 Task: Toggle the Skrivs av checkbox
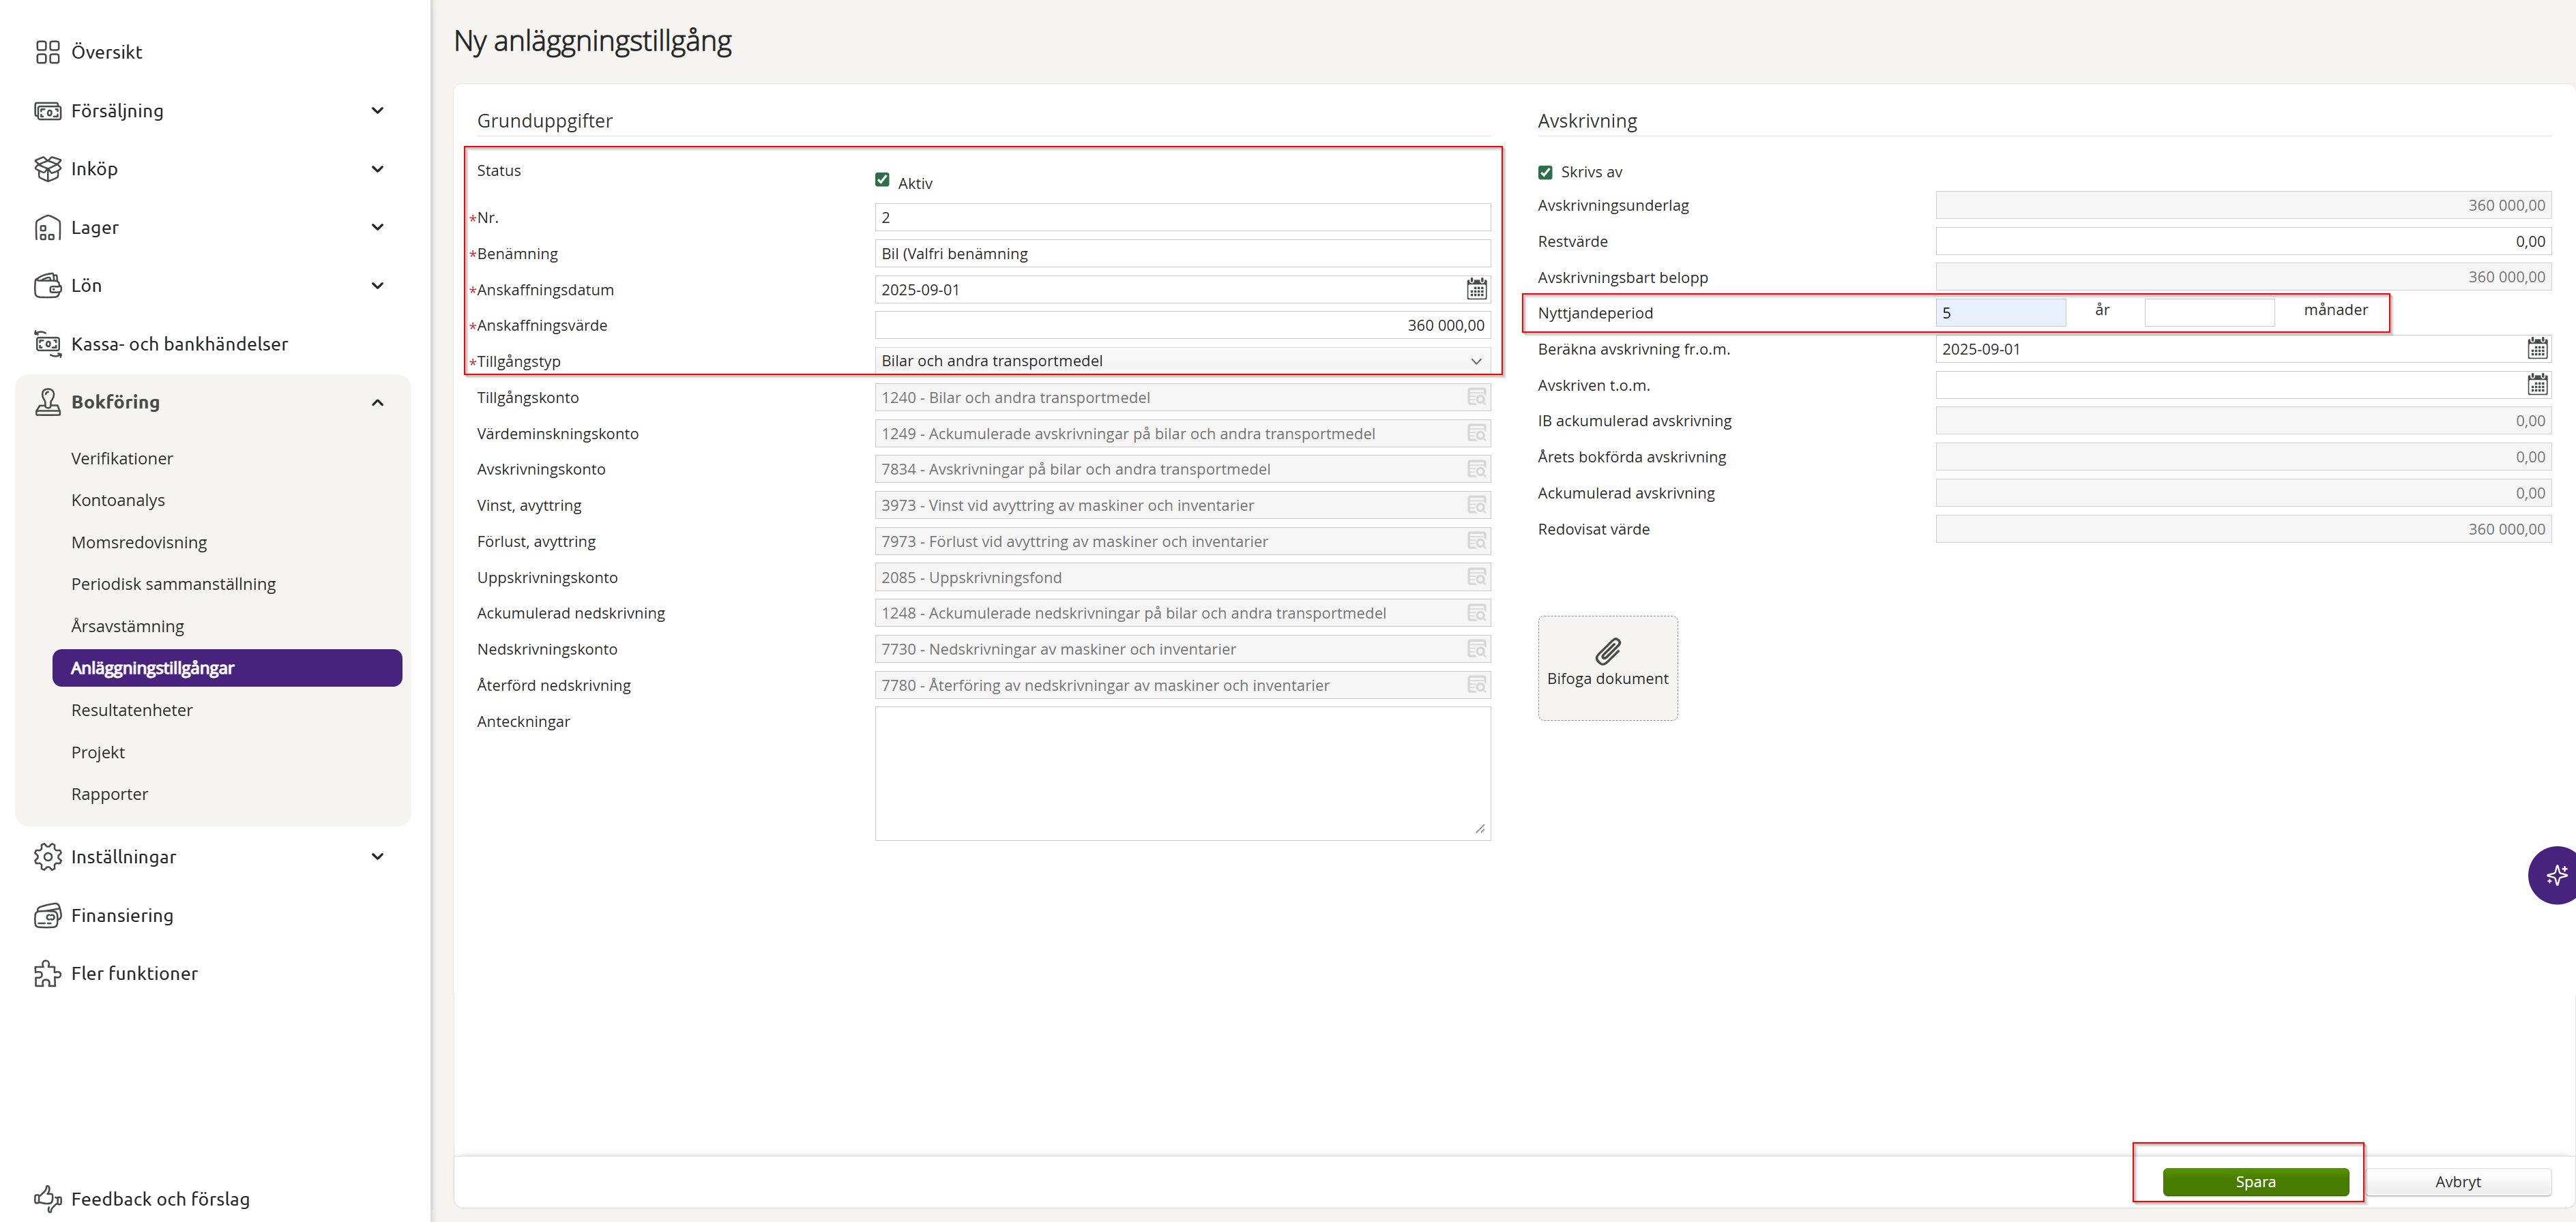click(1545, 173)
